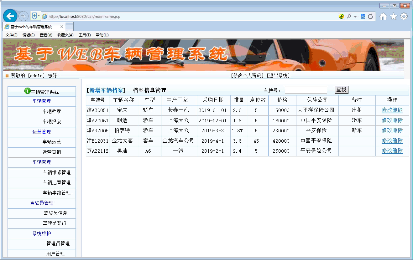Click the orange grid icon before 尊敬的

[x=7, y=76]
